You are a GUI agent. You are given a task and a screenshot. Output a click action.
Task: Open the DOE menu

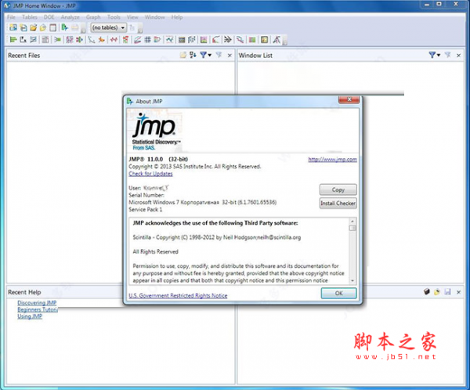49,17
